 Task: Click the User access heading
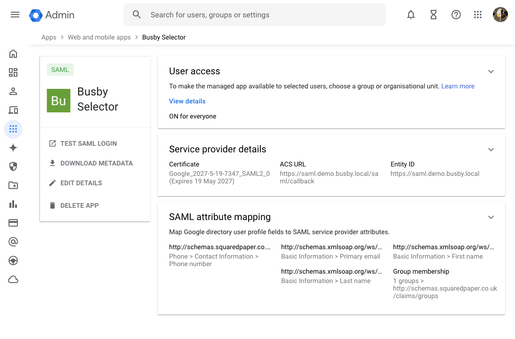tap(194, 71)
